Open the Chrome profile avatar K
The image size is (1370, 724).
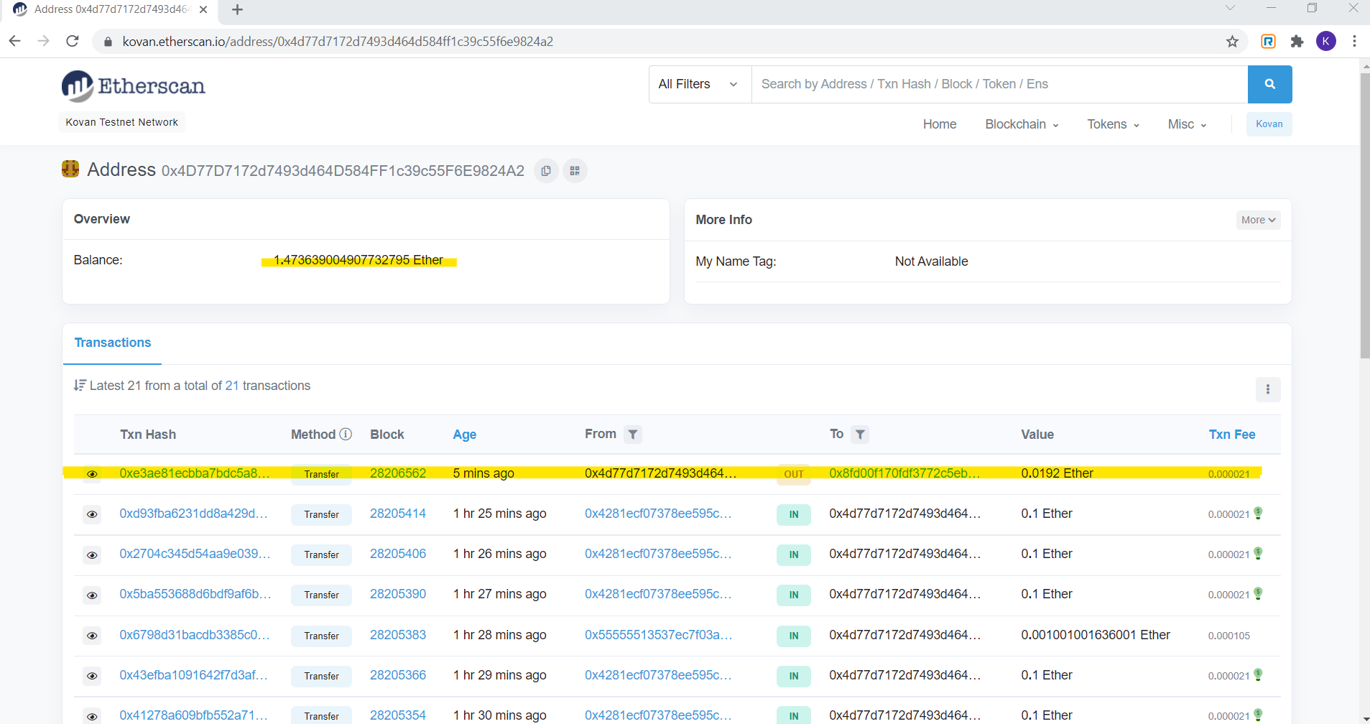(x=1326, y=42)
